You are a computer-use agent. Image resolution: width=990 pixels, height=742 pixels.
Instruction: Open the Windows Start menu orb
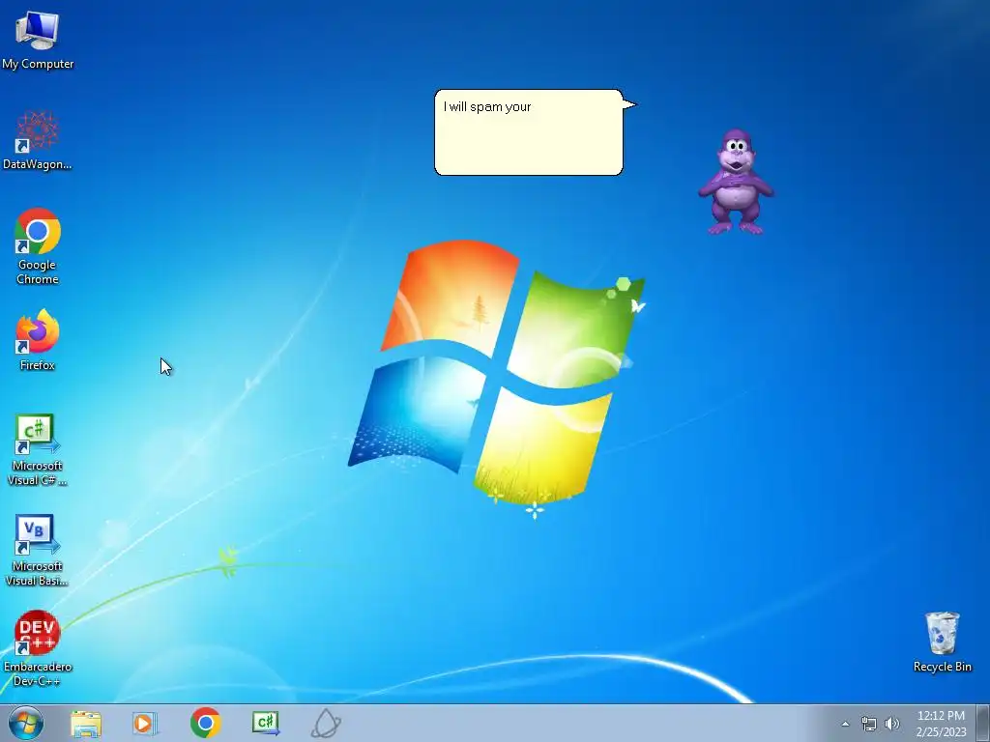tap(26, 723)
